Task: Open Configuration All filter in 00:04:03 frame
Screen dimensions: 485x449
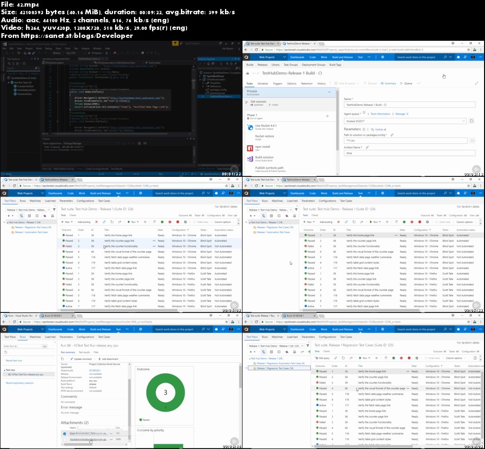Action: pyautogui.click(x=216, y=215)
